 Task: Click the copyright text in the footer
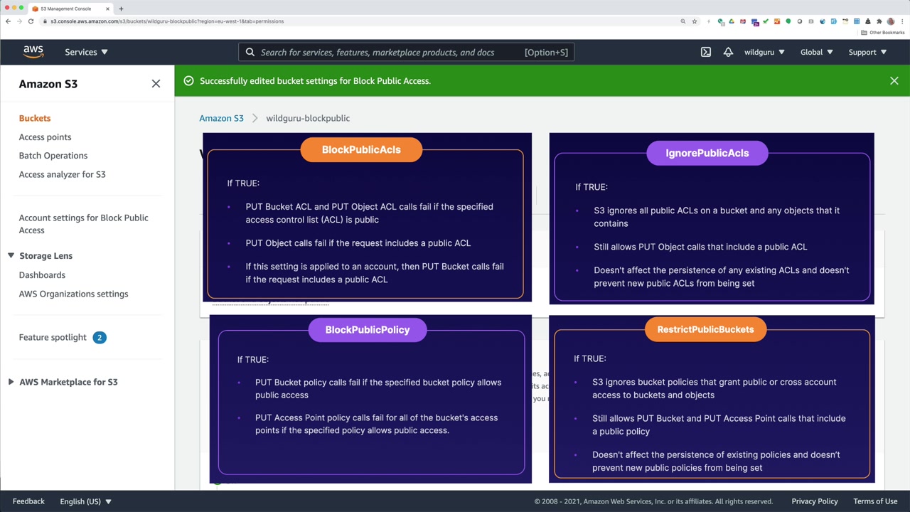click(x=653, y=501)
